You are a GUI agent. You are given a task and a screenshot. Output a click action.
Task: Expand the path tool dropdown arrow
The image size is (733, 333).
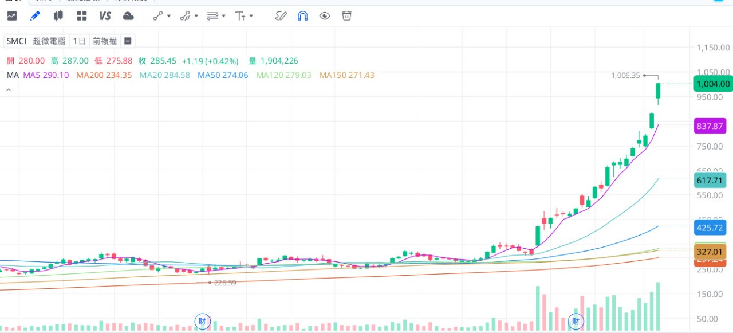coord(196,16)
